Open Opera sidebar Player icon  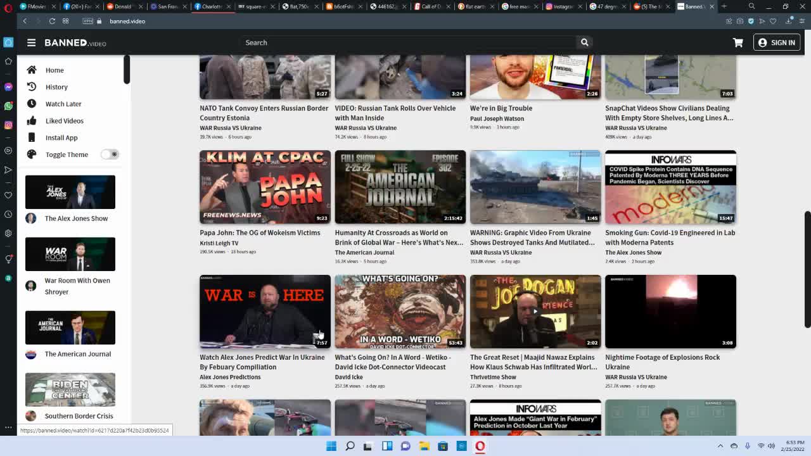click(8, 151)
